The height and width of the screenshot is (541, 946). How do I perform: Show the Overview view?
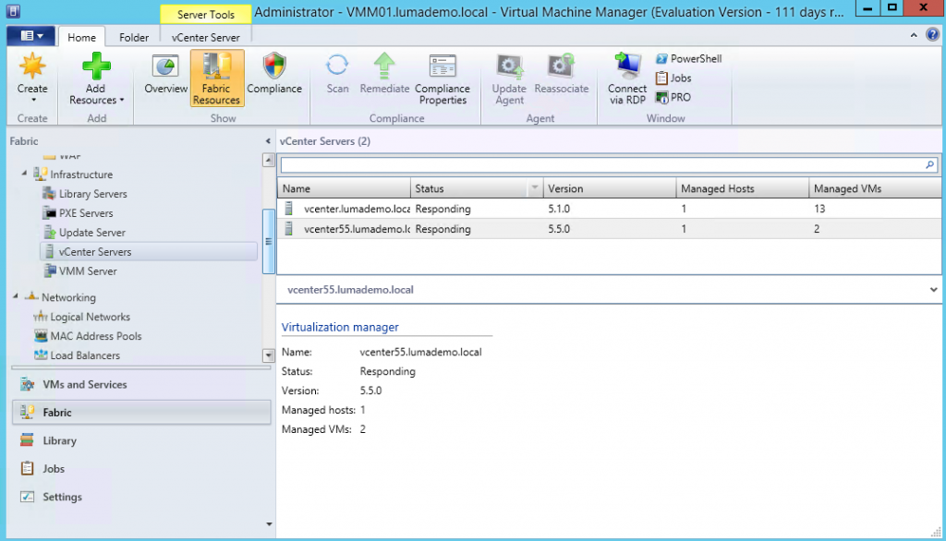point(165,74)
